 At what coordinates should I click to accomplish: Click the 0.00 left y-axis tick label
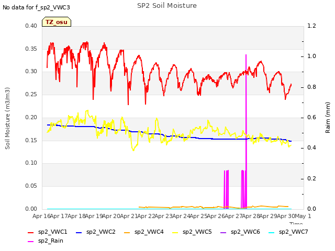pyautogui.click(x=31, y=209)
